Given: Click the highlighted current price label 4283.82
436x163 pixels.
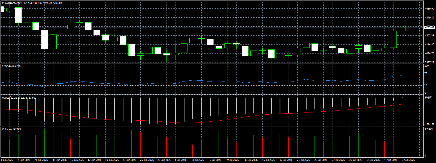Looking at the screenshot, I should (429, 27).
